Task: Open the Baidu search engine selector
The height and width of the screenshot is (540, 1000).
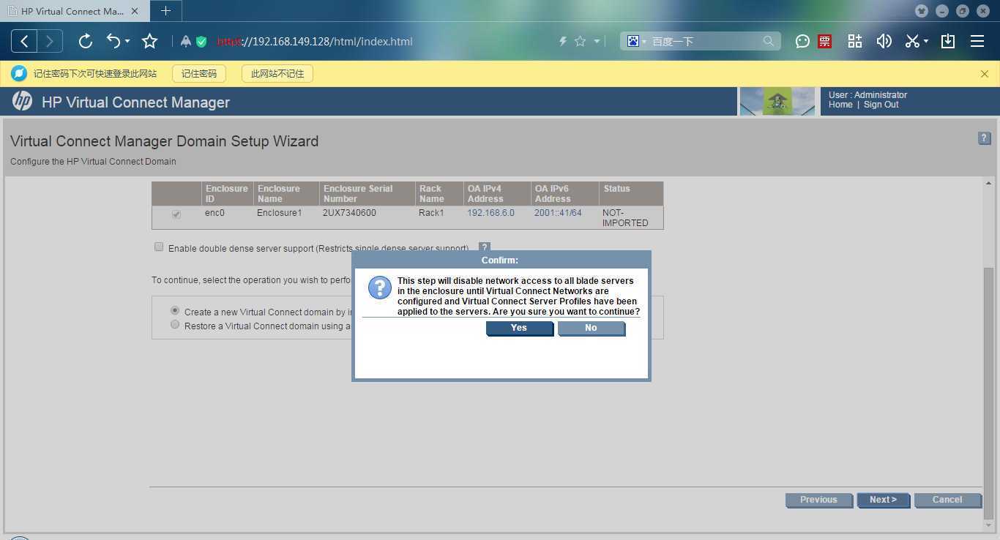Action: coord(636,42)
